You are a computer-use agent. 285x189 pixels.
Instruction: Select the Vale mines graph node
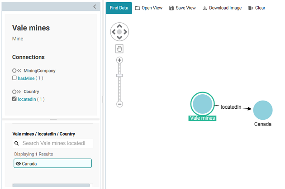203,104
